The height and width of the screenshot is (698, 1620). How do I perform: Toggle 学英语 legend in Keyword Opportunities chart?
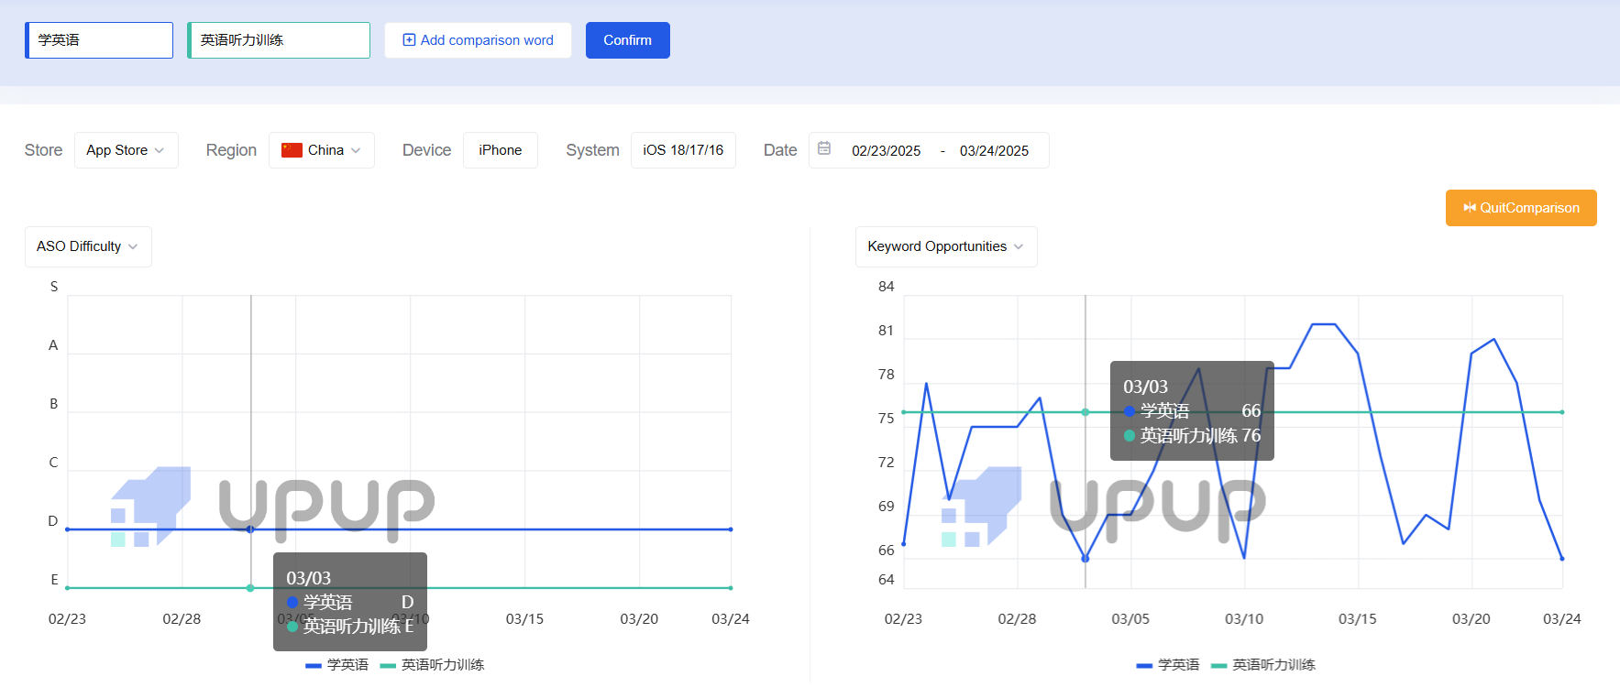(x=1167, y=665)
